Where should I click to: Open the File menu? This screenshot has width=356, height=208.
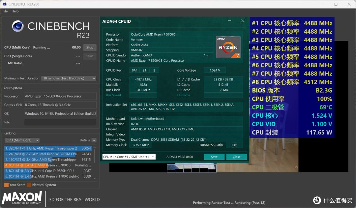[5, 11]
